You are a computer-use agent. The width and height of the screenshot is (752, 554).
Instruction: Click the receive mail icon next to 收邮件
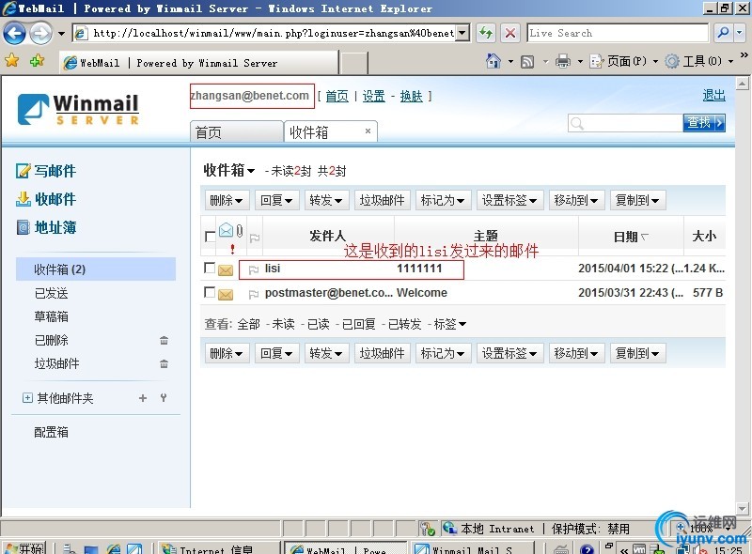pyautogui.click(x=23, y=199)
